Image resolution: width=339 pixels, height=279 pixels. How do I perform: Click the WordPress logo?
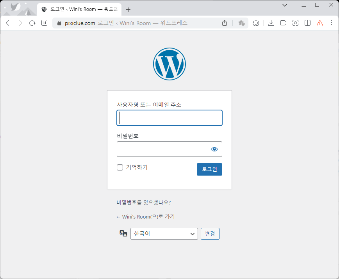[169, 64]
